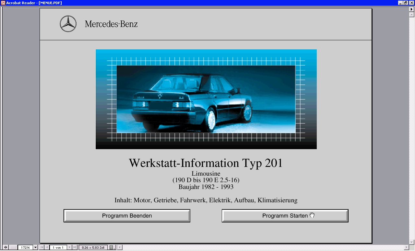Click the 'Limousine' text line

pyautogui.click(x=206, y=174)
